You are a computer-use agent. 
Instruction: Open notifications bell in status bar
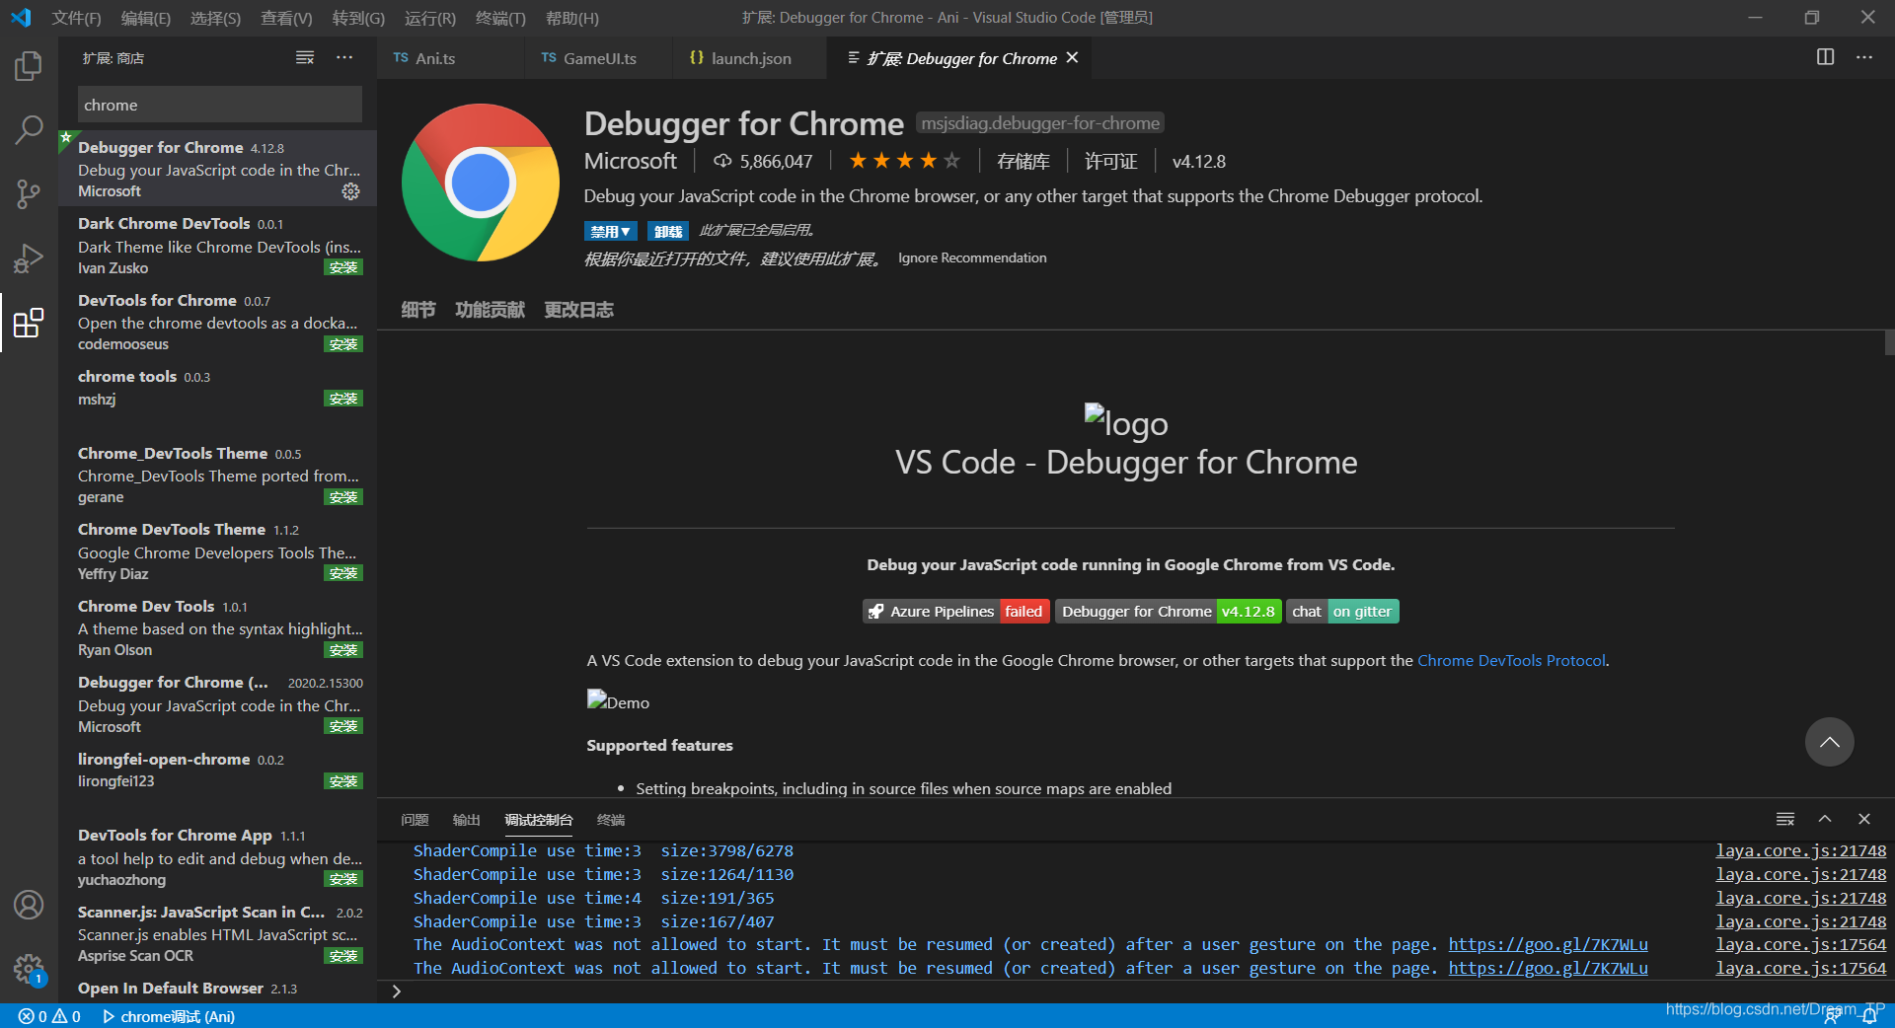click(1869, 1016)
